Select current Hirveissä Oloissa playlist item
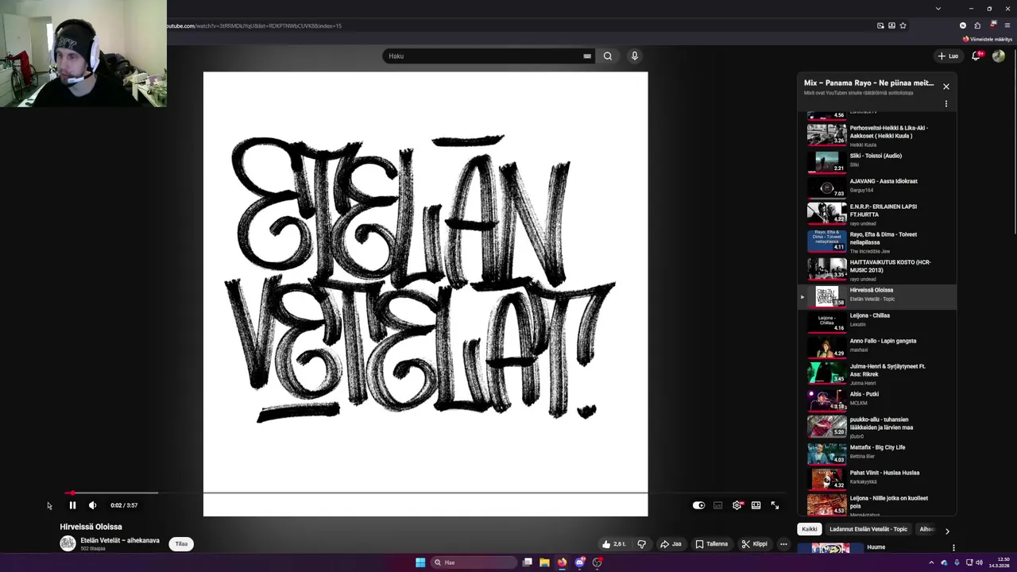Screen dimensions: 1017x572 click(877, 296)
